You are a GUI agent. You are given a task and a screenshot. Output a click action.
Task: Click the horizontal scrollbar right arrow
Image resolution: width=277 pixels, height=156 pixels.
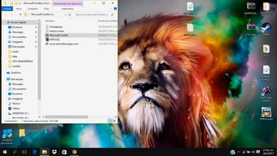[116, 117]
